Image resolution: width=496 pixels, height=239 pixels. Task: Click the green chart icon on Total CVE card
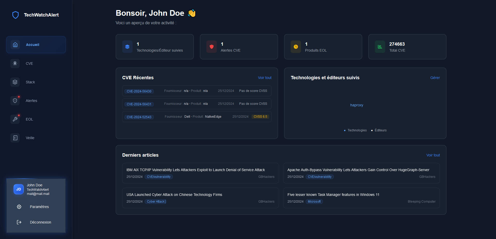point(380,47)
